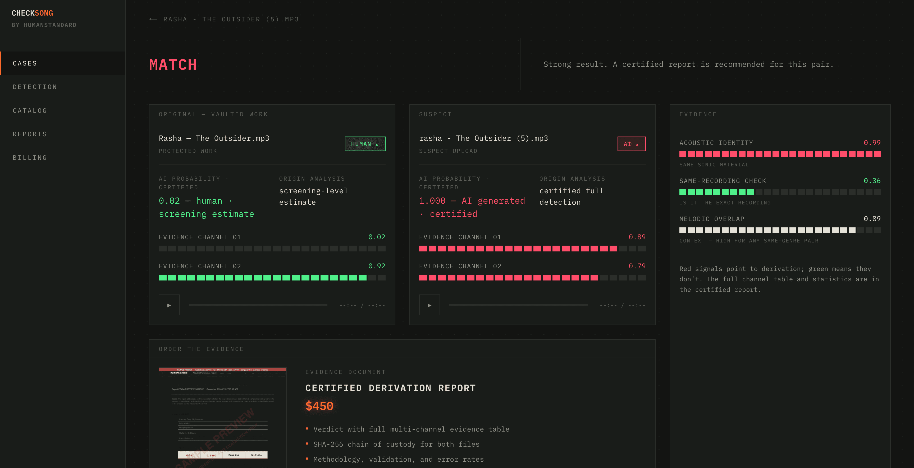Screen dimensions: 914x468
Task: Open the Reports page
Action: 63,134
